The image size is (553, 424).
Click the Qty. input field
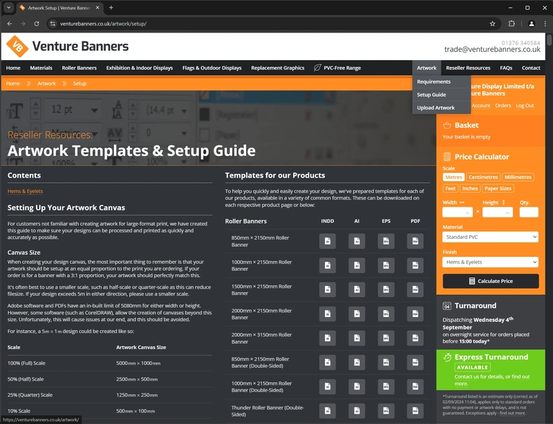pos(529,212)
